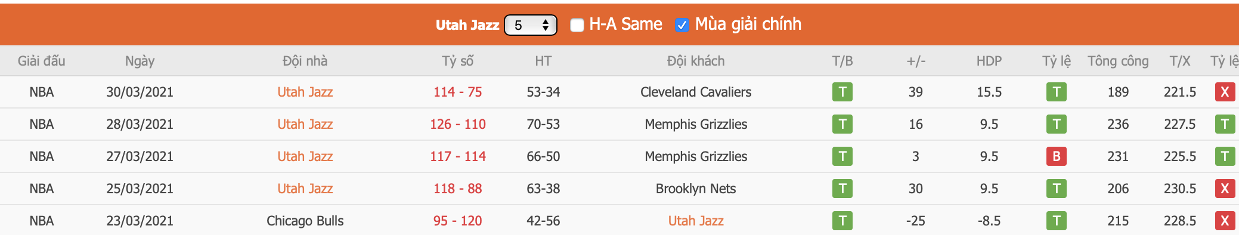Click red X badge in 30/03/2021 row
Viewport: 1239px width, 235px height.
tap(1225, 92)
